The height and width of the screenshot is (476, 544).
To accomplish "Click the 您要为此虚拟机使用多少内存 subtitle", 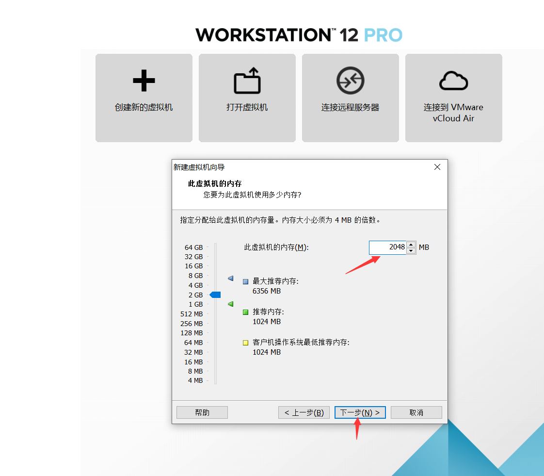I will (x=252, y=195).
